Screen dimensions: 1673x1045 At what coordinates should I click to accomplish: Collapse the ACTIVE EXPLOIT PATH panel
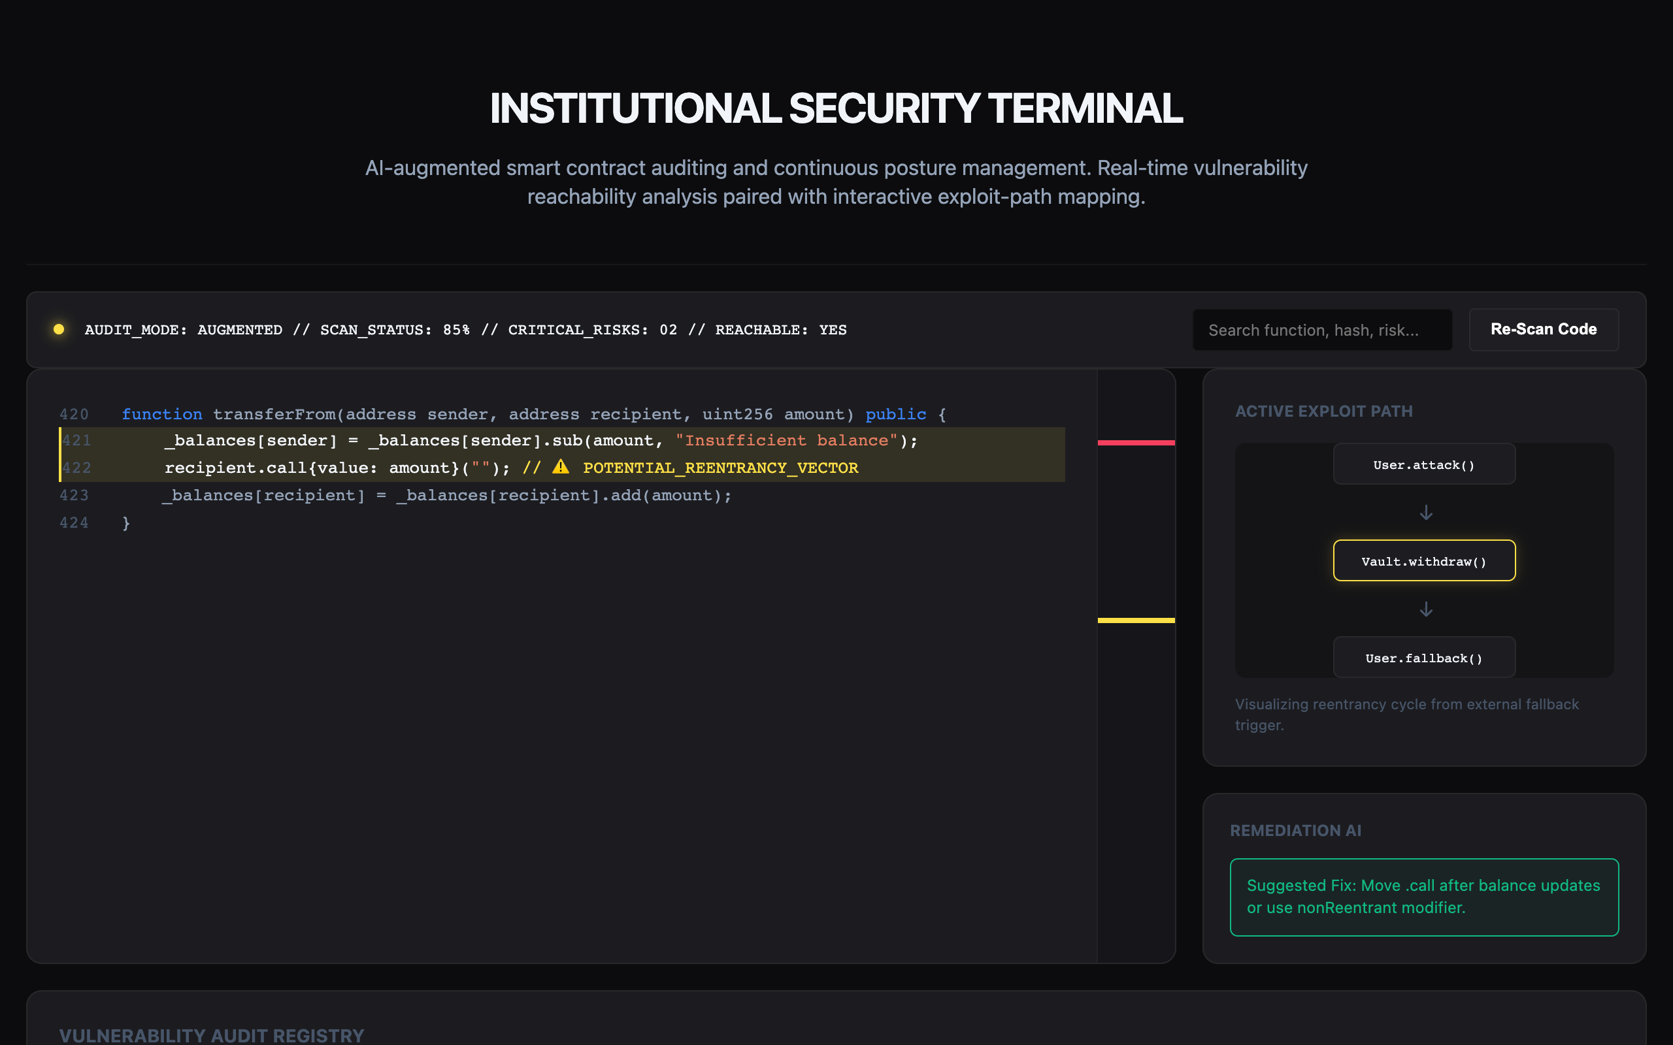1323,411
